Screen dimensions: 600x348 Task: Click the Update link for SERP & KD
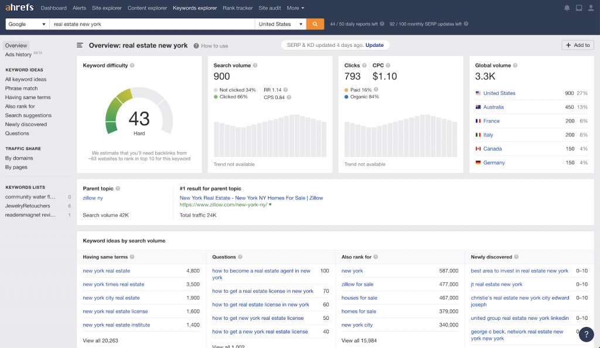(374, 45)
